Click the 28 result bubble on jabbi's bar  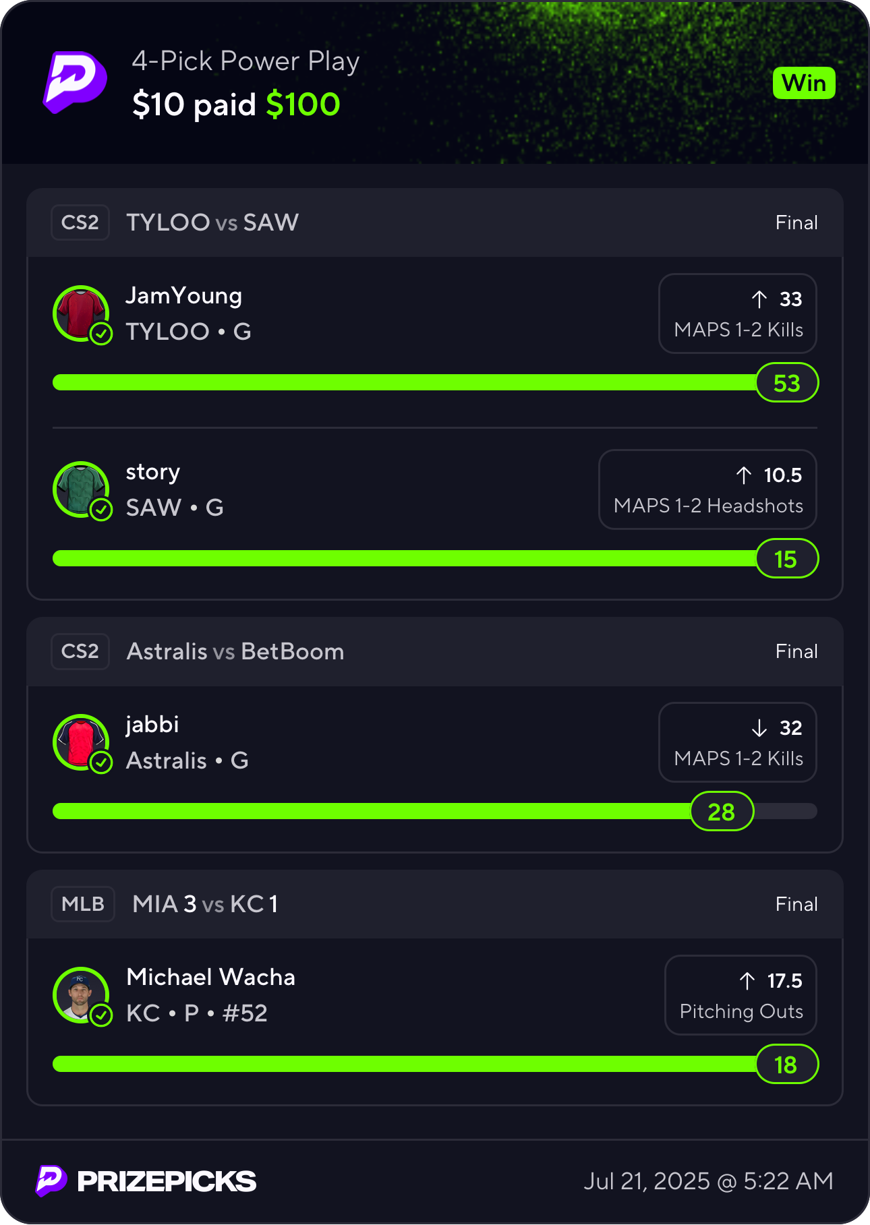pos(722,811)
